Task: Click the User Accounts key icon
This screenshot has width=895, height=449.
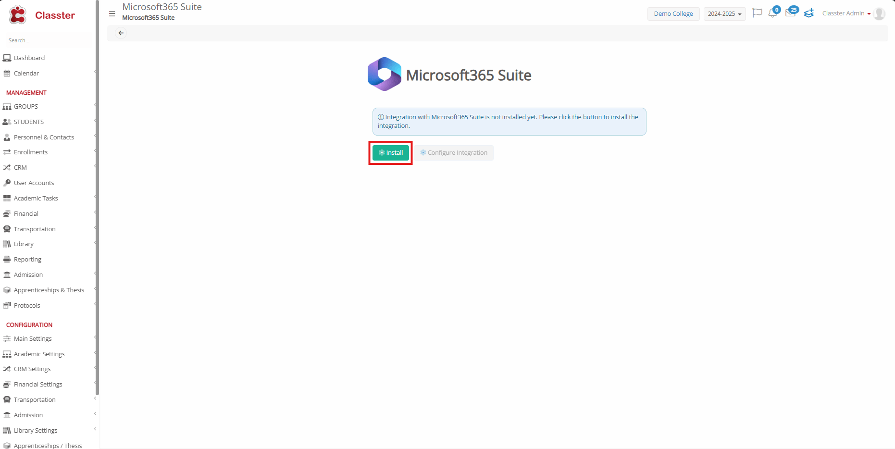Action: (x=7, y=183)
